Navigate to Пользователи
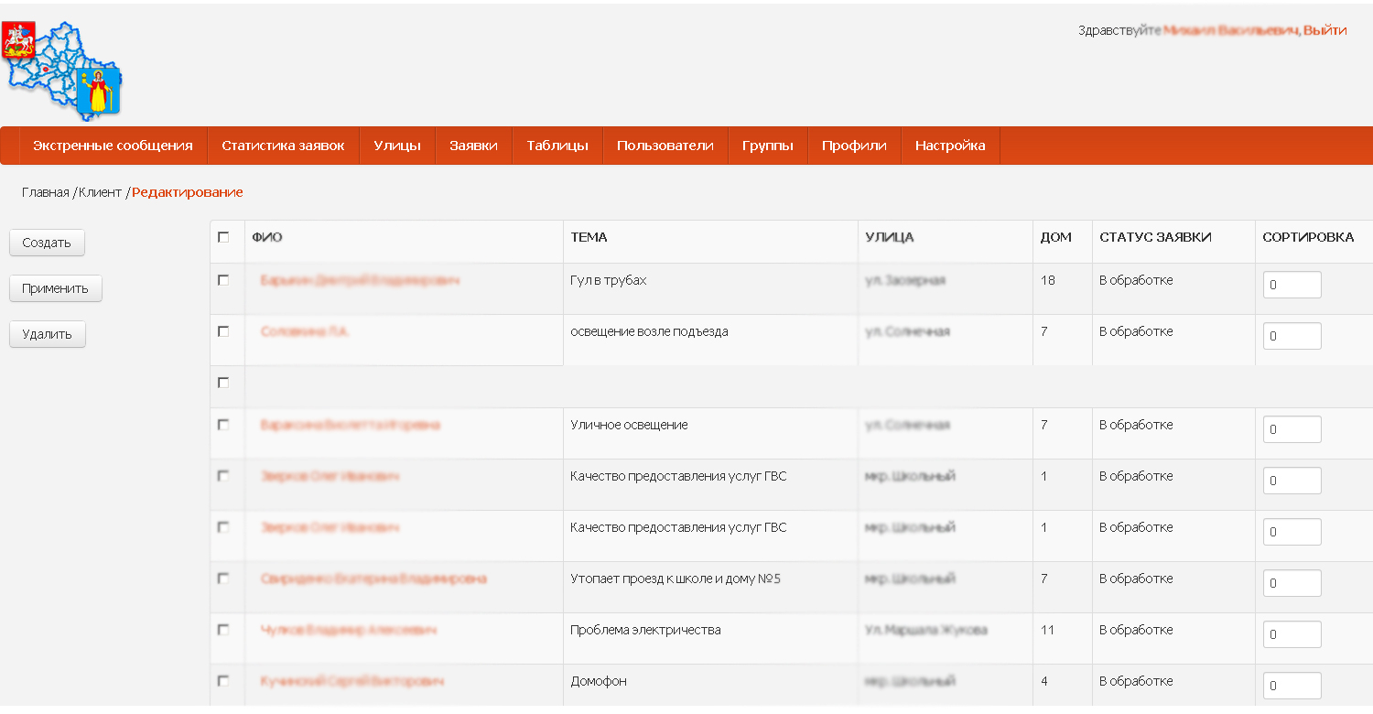 point(665,146)
